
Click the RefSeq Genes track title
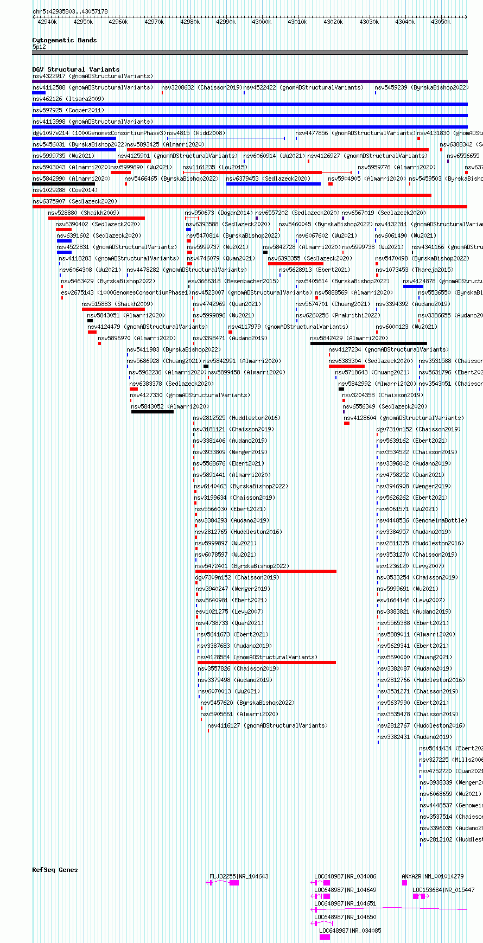click(55, 870)
